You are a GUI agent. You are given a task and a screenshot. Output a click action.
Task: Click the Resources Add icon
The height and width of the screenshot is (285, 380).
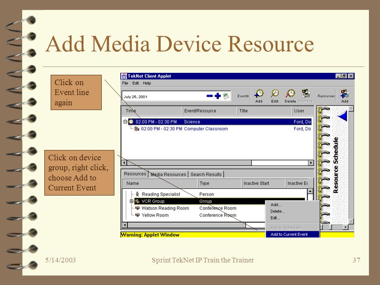point(345,94)
